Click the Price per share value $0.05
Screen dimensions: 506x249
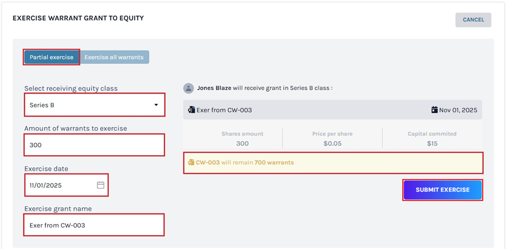point(332,143)
